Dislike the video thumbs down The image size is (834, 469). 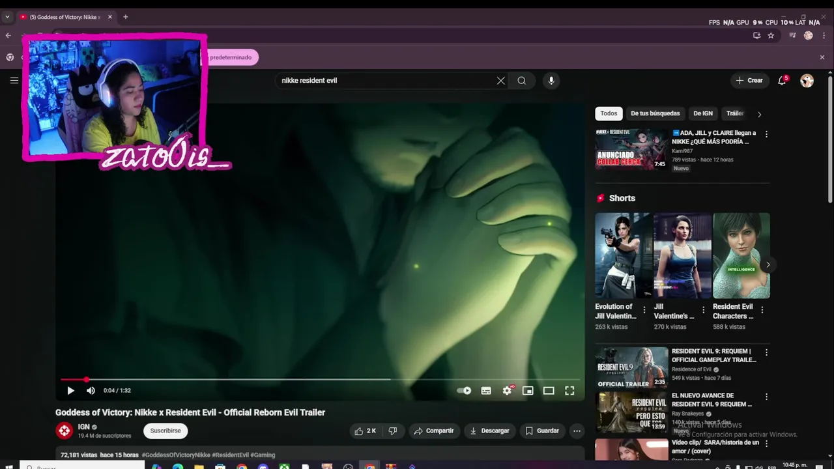[392, 431]
